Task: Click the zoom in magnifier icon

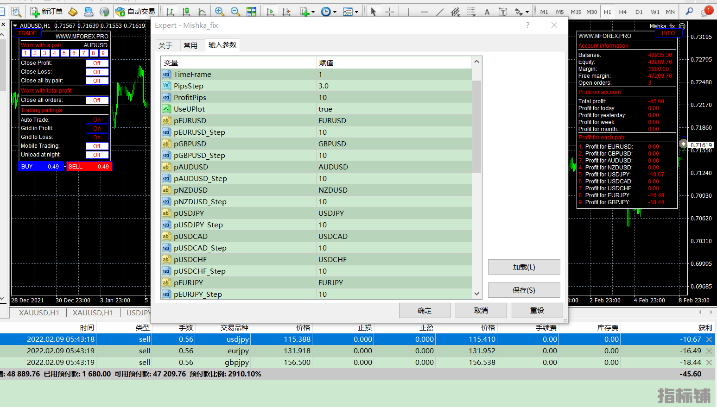Action: click(x=220, y=12)
